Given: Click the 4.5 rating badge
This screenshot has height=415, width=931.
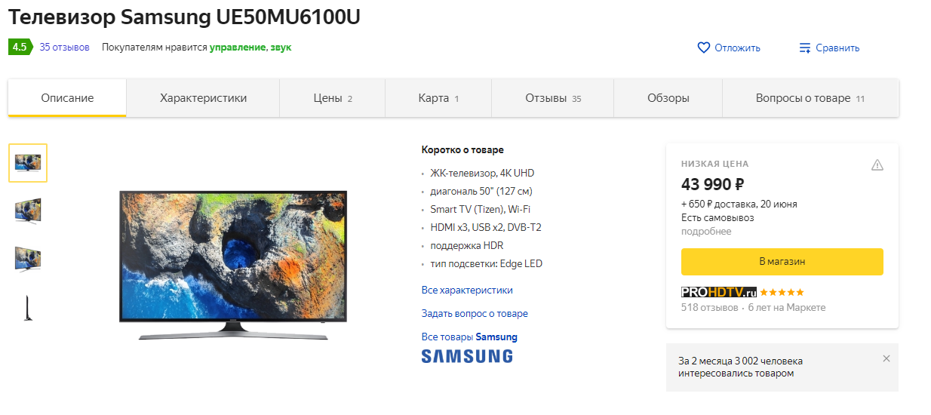Looking at the screenshot, I should click(x=20, y=47).
